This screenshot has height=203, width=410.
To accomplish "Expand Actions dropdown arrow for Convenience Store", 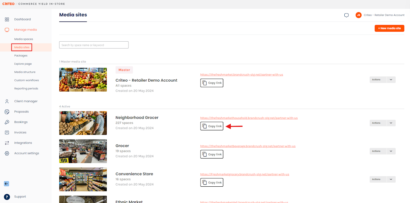I will pos(391,179).
